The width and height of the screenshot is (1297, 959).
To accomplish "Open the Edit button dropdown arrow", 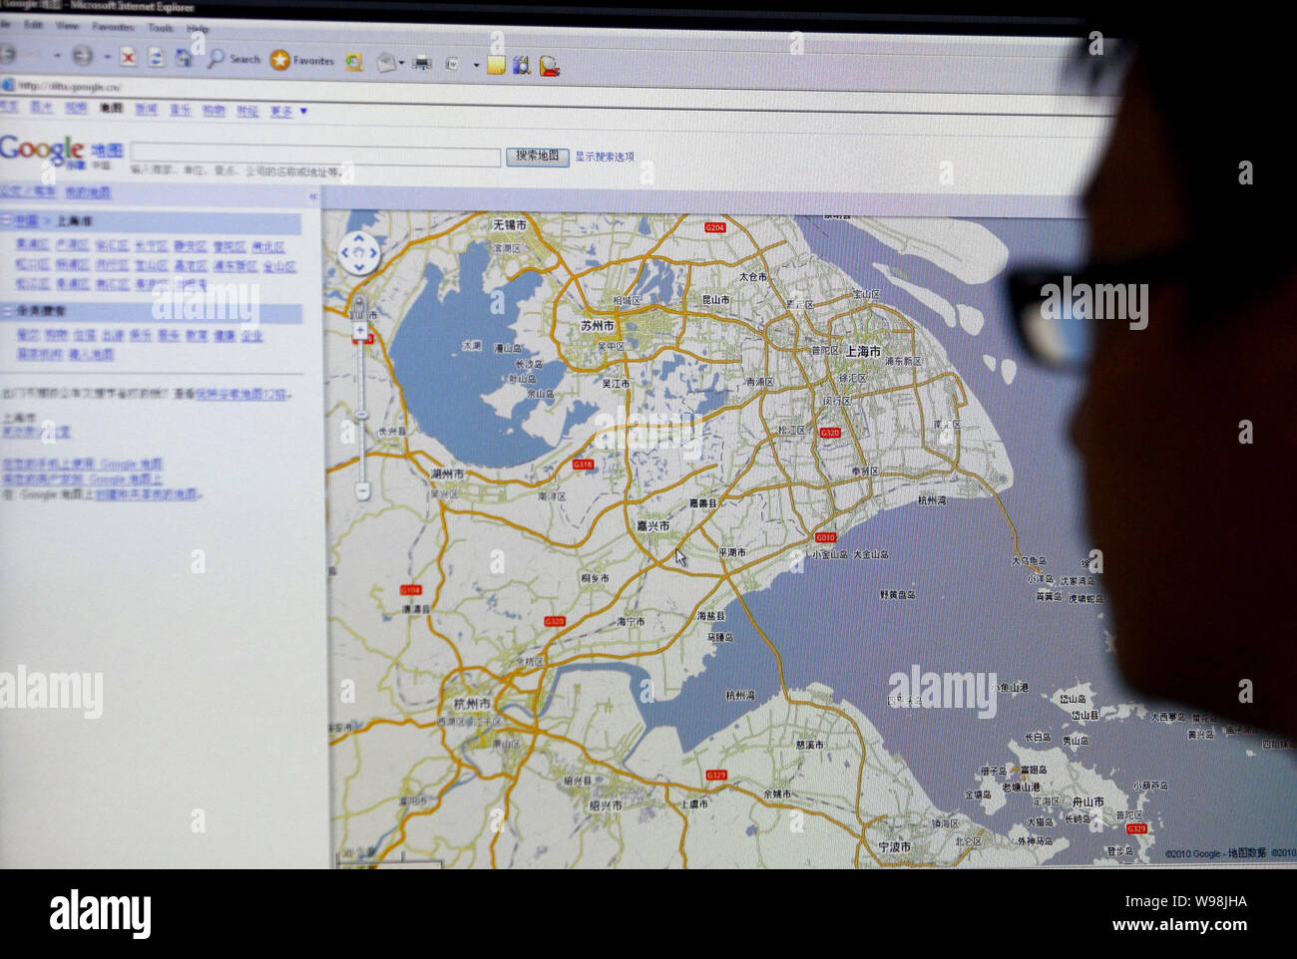I will 476,66.
